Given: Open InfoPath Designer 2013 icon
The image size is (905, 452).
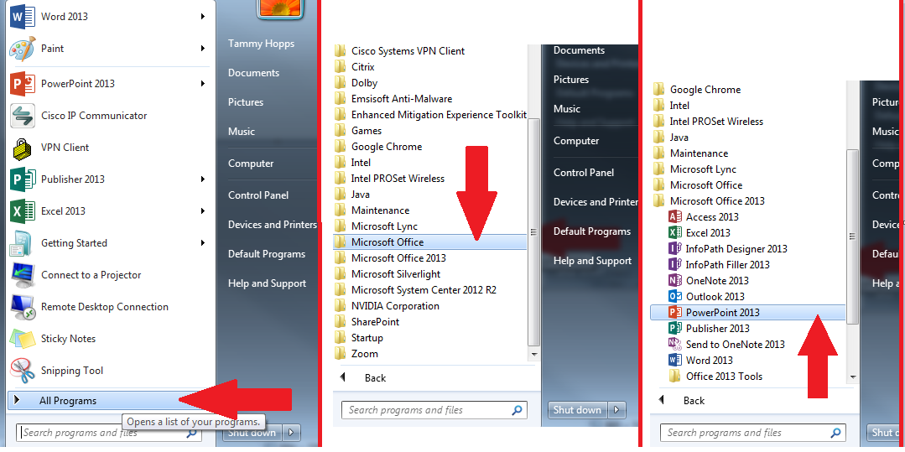Looking at the screenshot, I should 674,249.
